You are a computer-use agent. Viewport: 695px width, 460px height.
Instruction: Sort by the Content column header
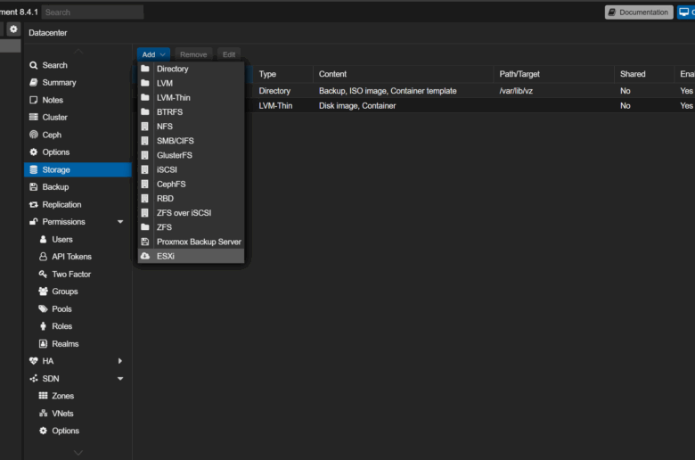[403, 74]
